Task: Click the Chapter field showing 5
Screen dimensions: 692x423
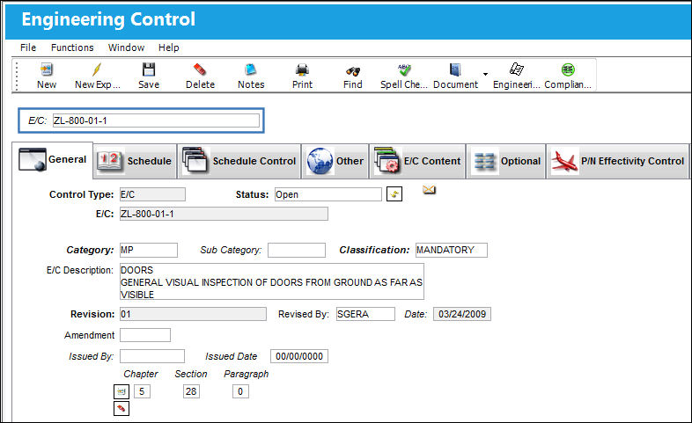Action: click(x=142, y=391)
